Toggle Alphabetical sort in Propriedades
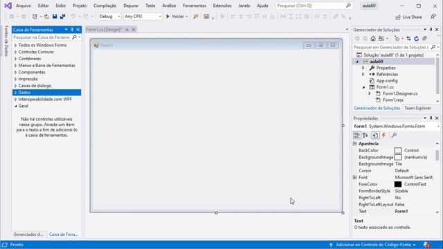443x249 pixels. 365,136
